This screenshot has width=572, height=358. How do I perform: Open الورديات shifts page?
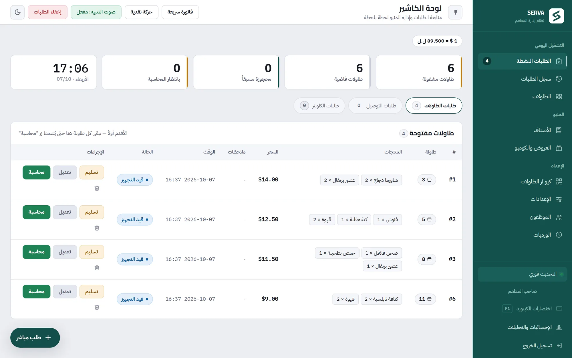[522, 235]
